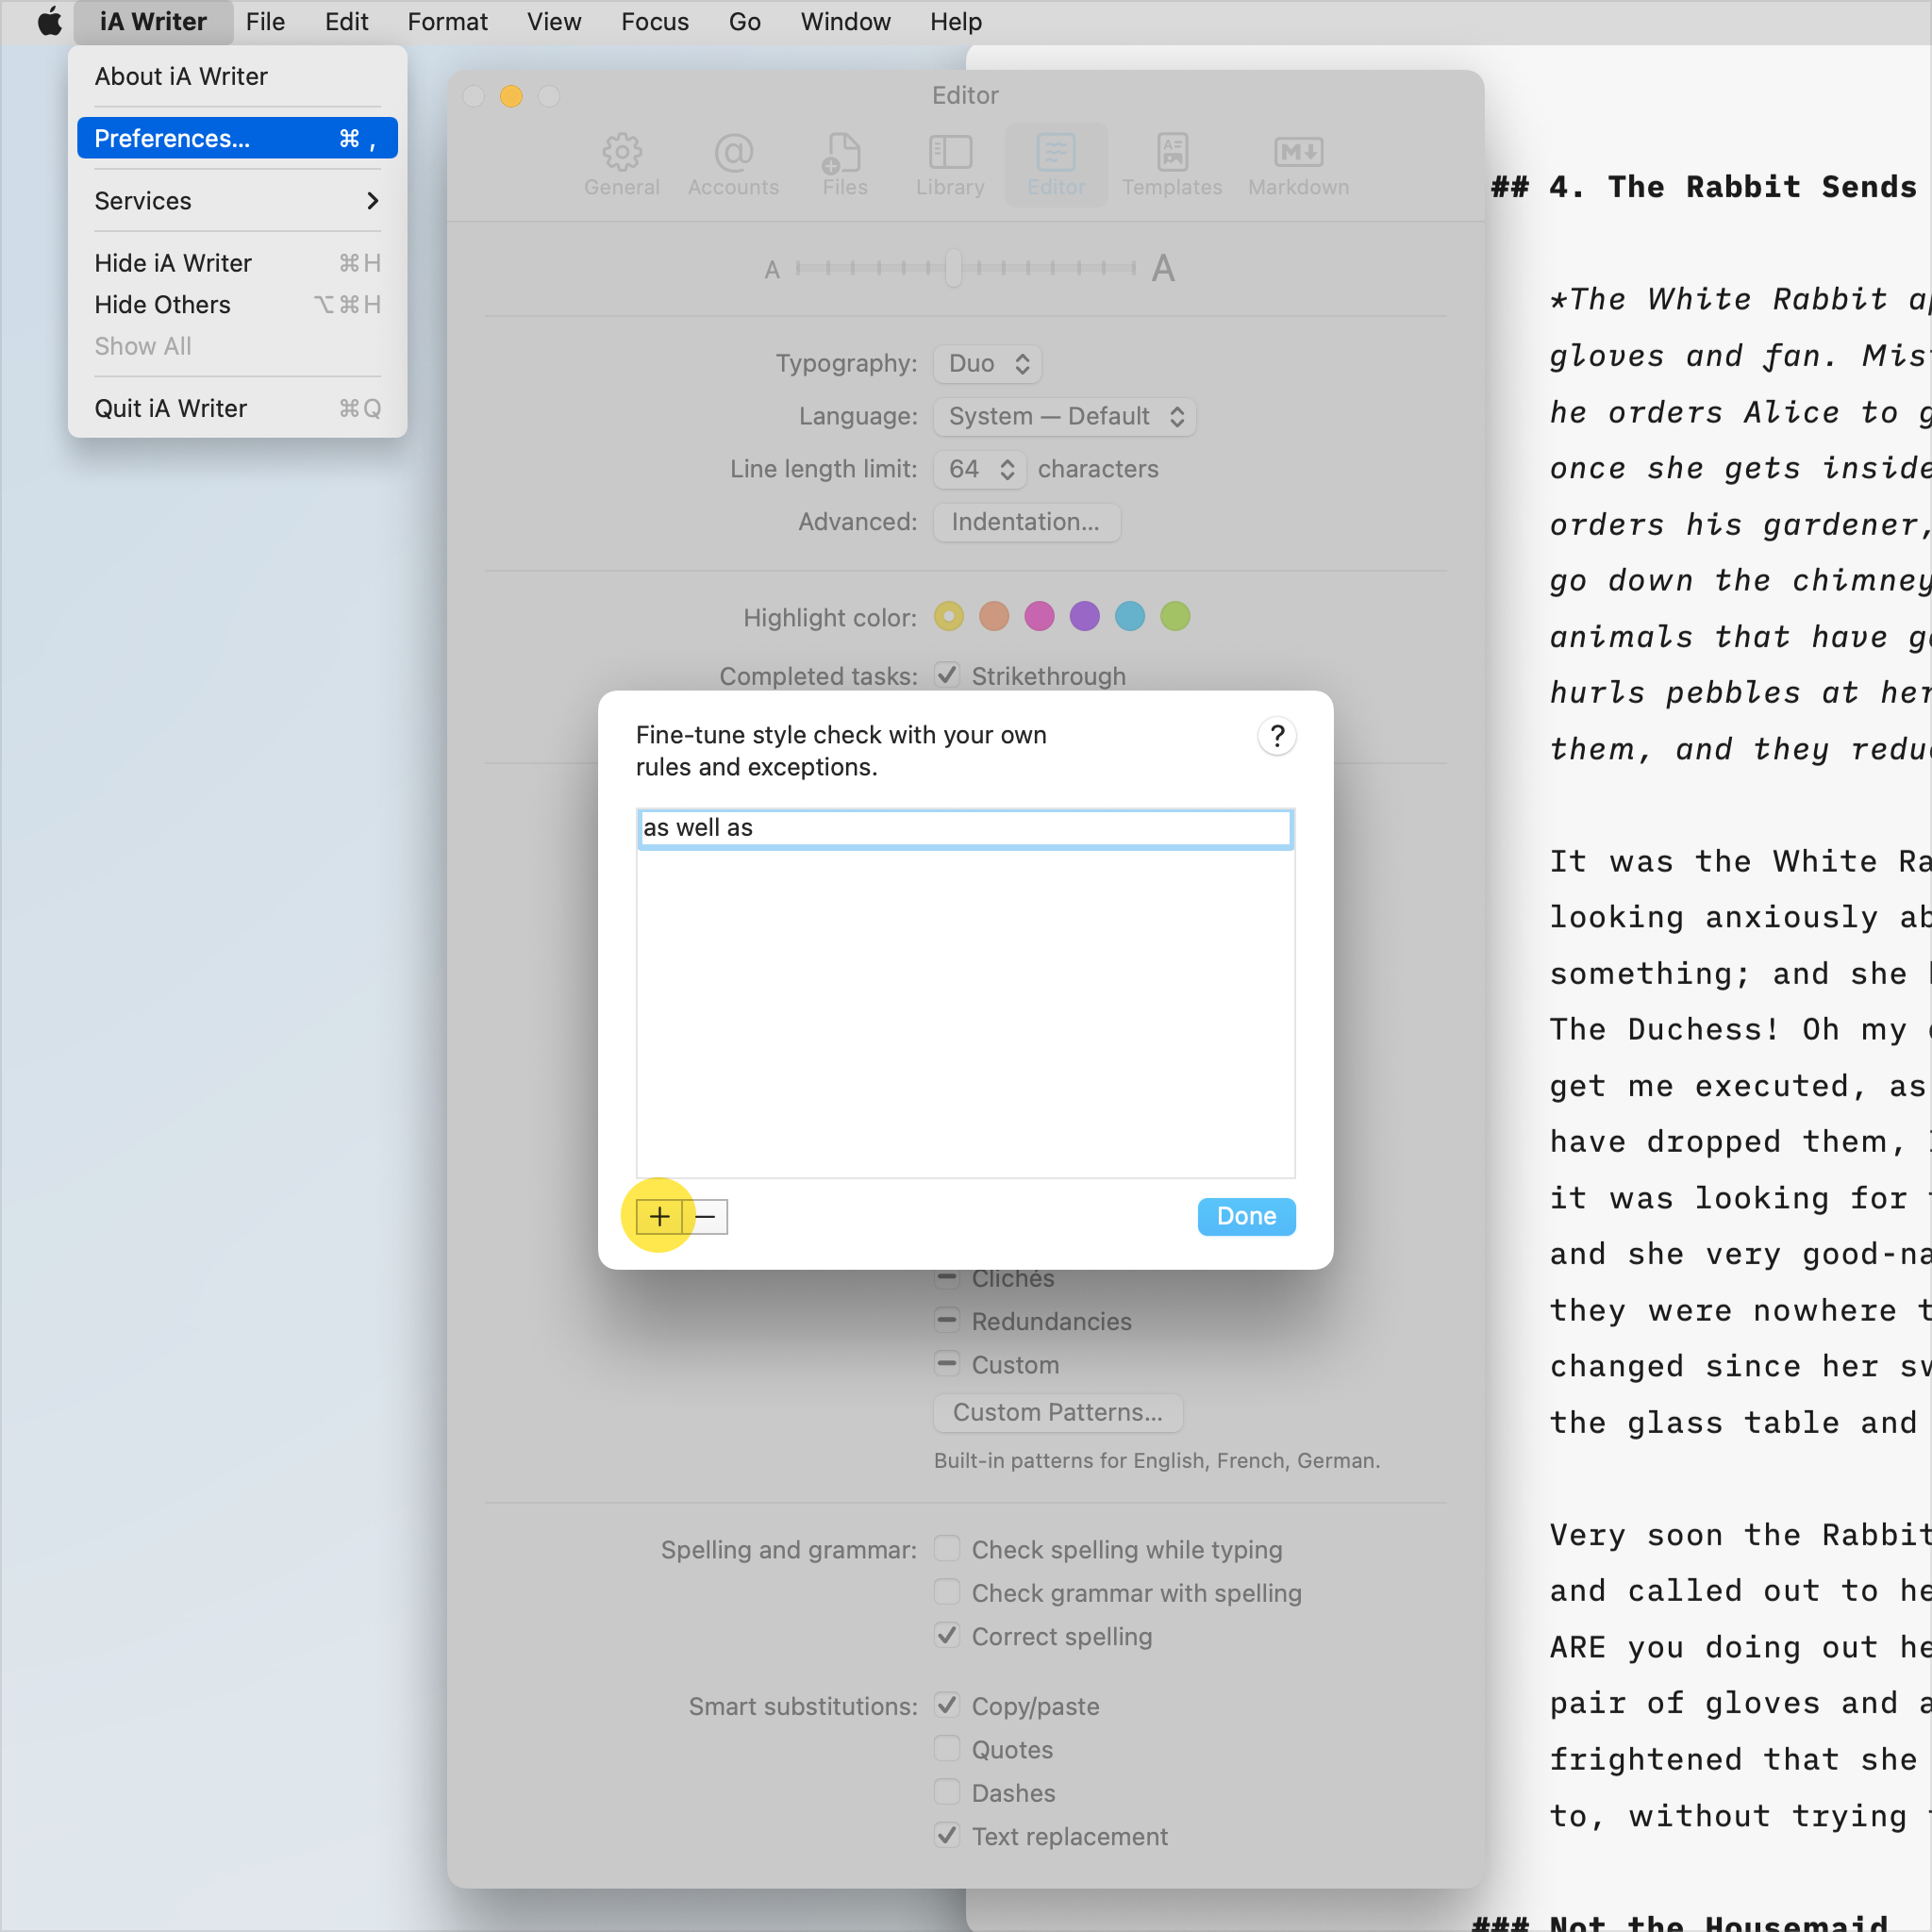1932x1932 pixels.
Task: Click the Custom Patterns... button
Action: pos(1058,1412)
